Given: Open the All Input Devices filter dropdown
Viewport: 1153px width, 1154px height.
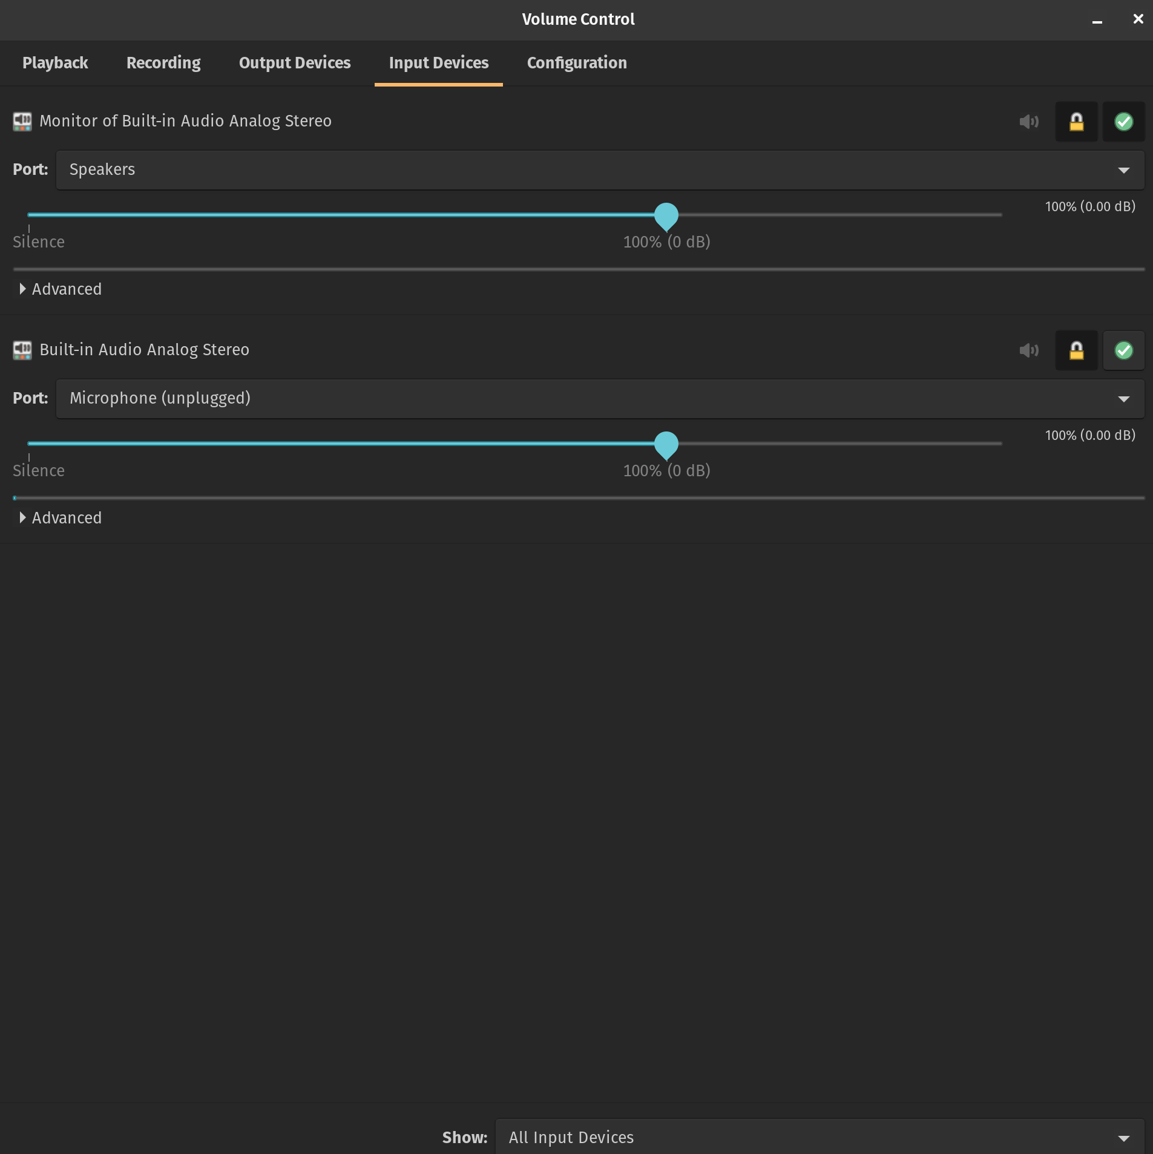Looking at the screenshot, I should coord(820,1137).
